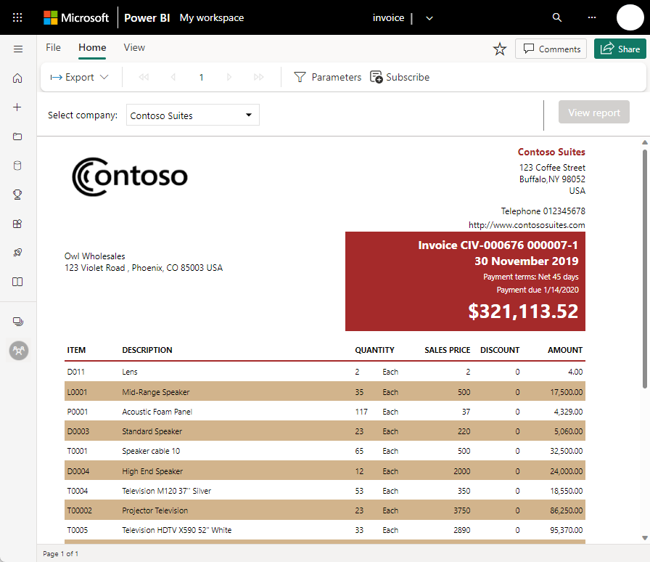650x562 pixels.
Task: Click the invoice total $321,113.52
Action: pyautogui.click(x=523, y=311)
